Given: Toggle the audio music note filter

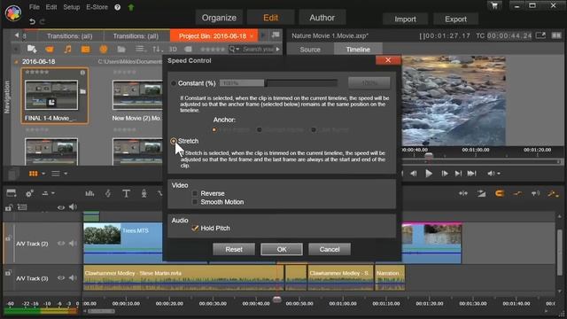Looking at the screenshot, I should [x=67, y=50].
